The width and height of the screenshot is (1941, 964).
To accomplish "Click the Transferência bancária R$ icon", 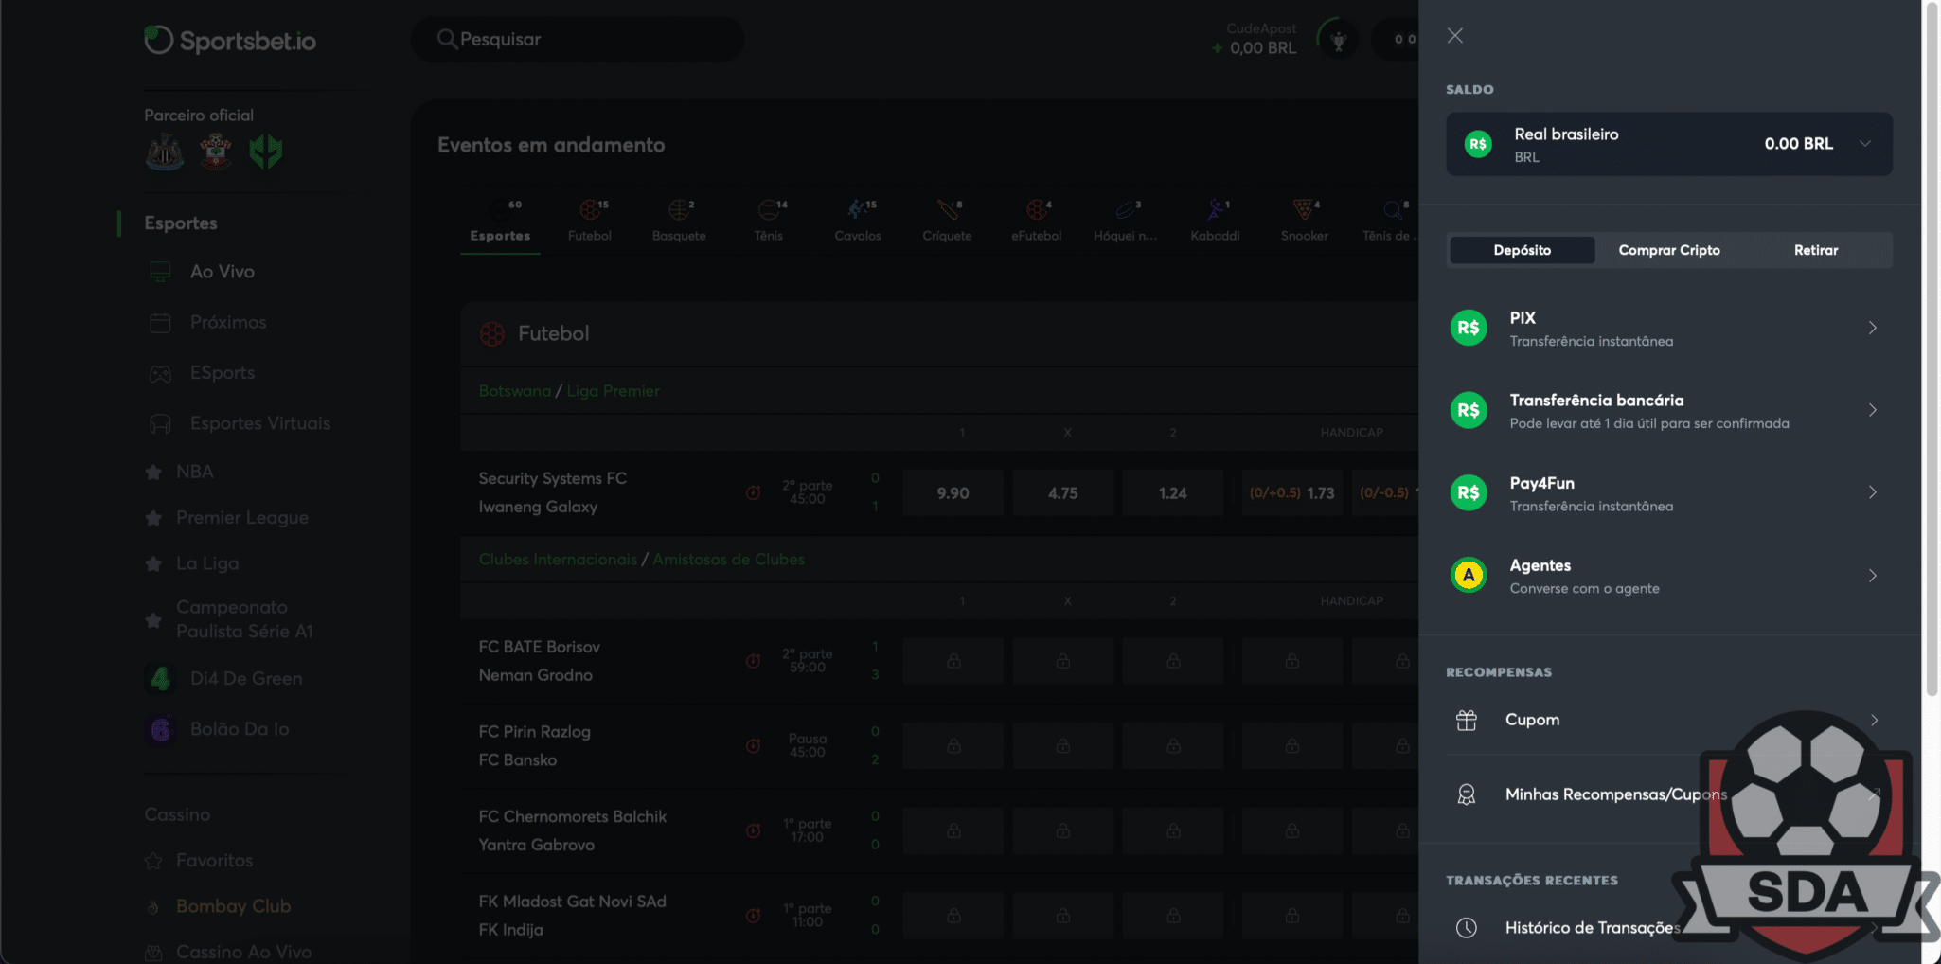I will tap(1469, 410).
